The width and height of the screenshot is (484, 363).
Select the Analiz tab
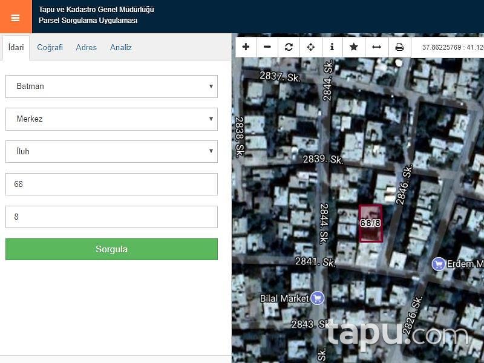pos(121,47)
